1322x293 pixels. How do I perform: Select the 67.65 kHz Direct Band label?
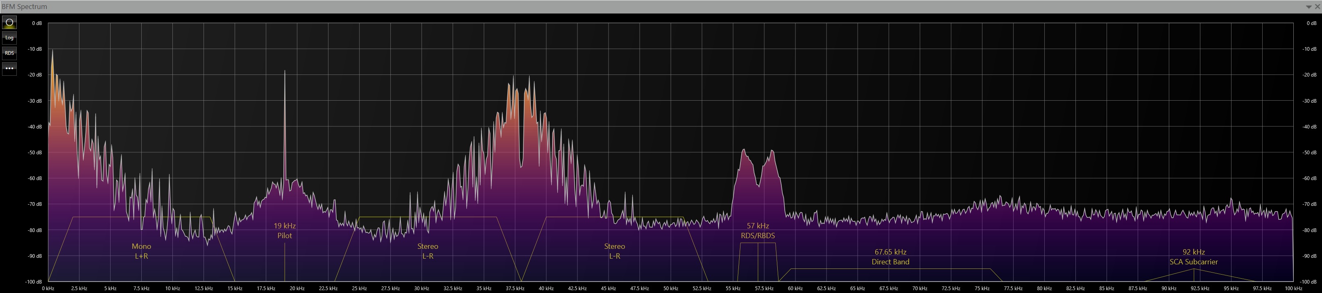890,257
